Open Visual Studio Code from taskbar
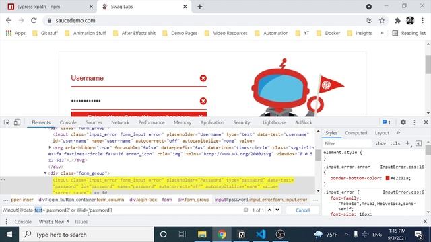431x242 pixels. pyautogui.click(x=261, y=235)
